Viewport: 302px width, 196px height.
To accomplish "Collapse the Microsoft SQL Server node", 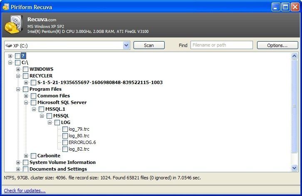I will (x=26, y=102).
